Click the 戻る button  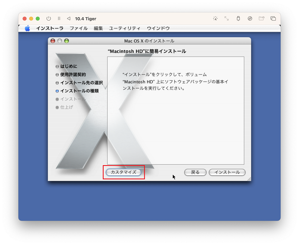[195, 172]
